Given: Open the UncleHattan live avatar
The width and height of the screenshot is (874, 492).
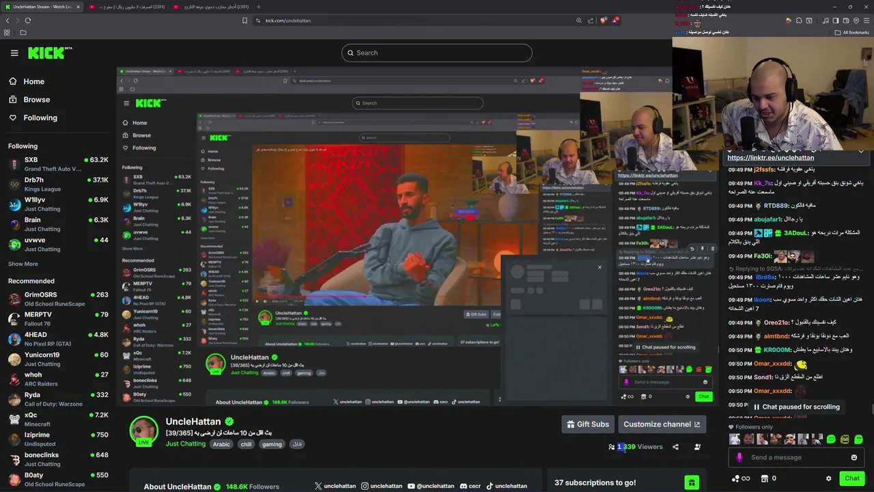Looking at the screenshot, I should tap(144, 431).
